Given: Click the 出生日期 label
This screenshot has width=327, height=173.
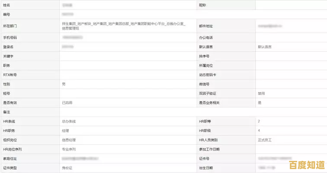Looking at the screenshot, I should pyautogui.click(x=205, y=168).
